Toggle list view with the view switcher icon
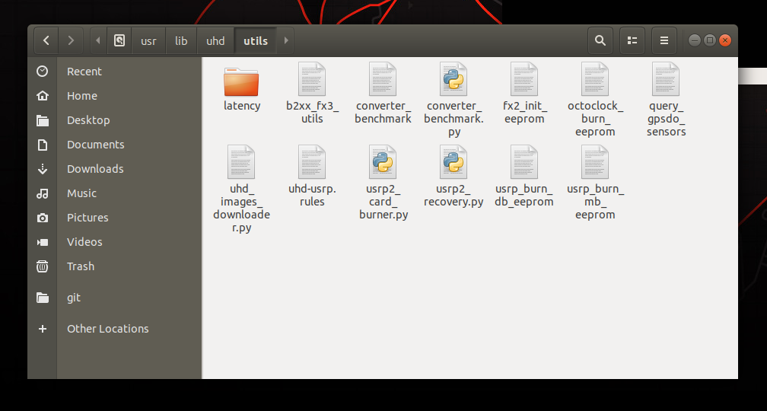The height and width of the screenshot is (411, 767). click(632, 40)
